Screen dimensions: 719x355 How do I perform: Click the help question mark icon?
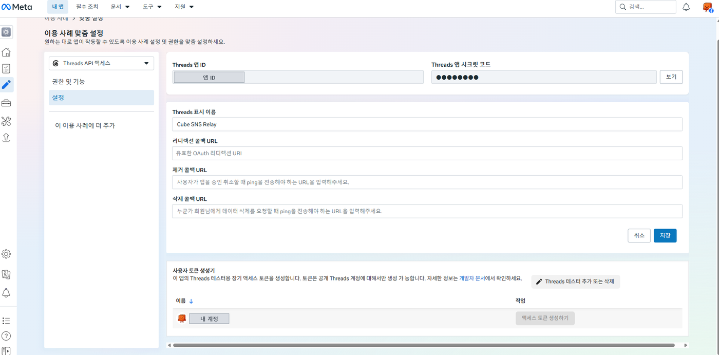(6, 336)
